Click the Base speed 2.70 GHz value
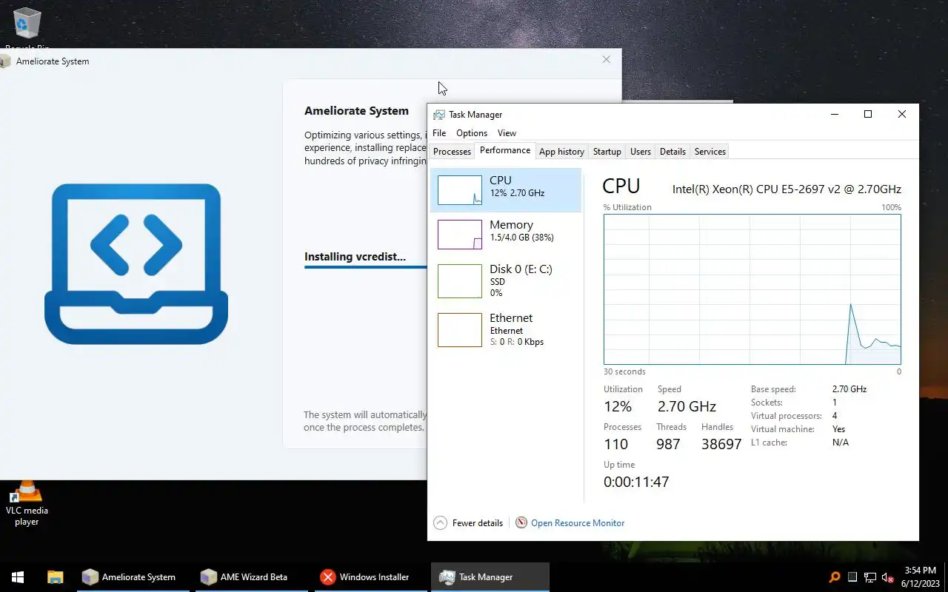 tap(849, 389)
